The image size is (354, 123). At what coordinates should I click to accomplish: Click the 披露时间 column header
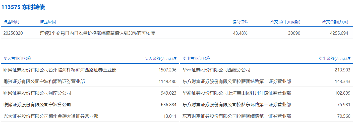tap(11, 22)
